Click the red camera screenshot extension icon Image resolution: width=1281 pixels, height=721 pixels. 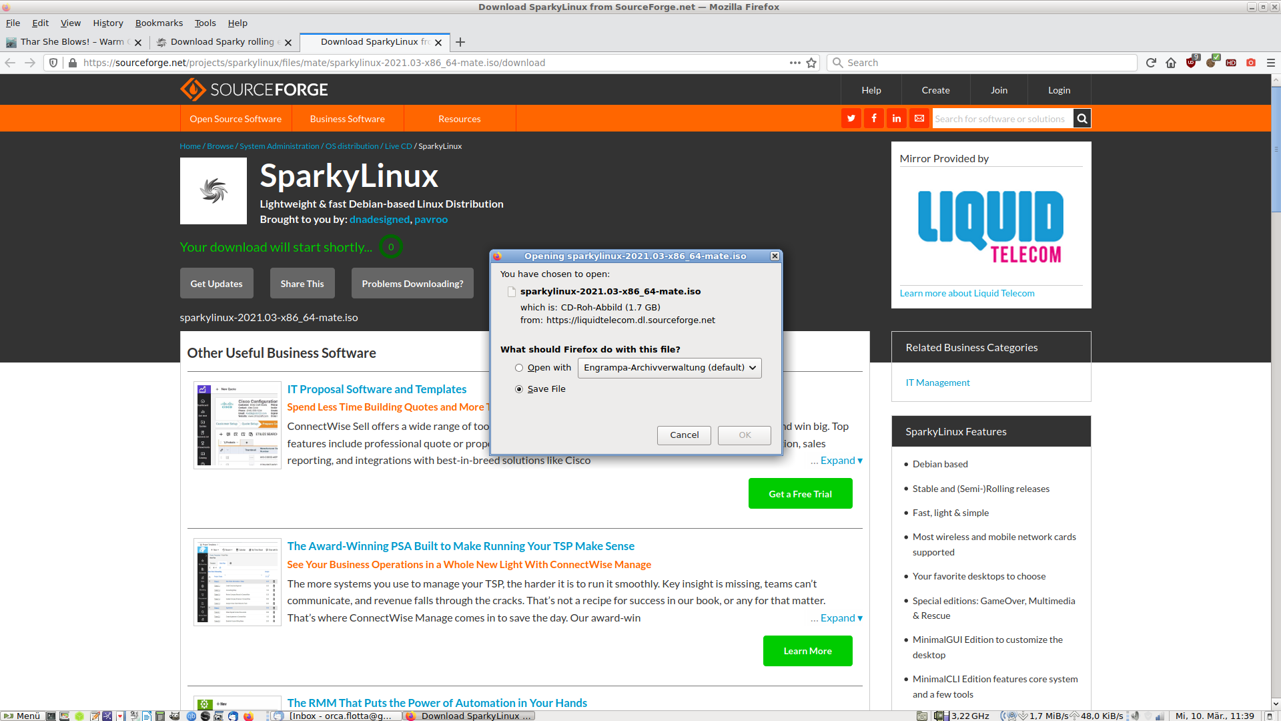1251,63
